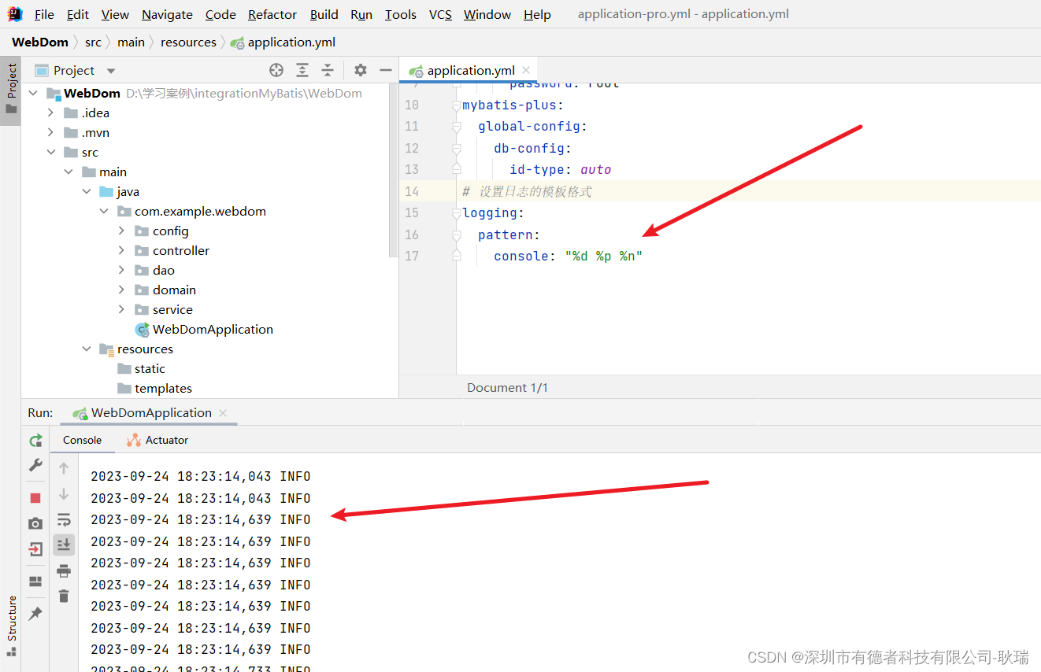1041x672 pixels.
Task: Click resources in the breadcrumb bar
Action: [188, 42]
